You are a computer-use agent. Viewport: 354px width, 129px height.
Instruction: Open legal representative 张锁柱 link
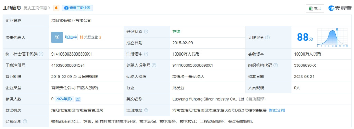71,37
